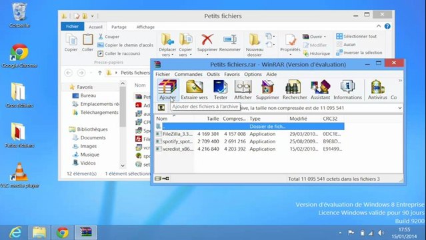The width and height of the screenshot is (426, 240).
Task: Expand hidden WinRAR toolbar items chevron
Action: tap(400, 81)
